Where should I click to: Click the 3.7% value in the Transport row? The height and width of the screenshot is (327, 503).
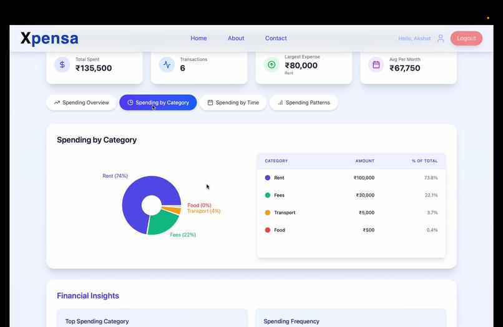click(x=432, y=212)
